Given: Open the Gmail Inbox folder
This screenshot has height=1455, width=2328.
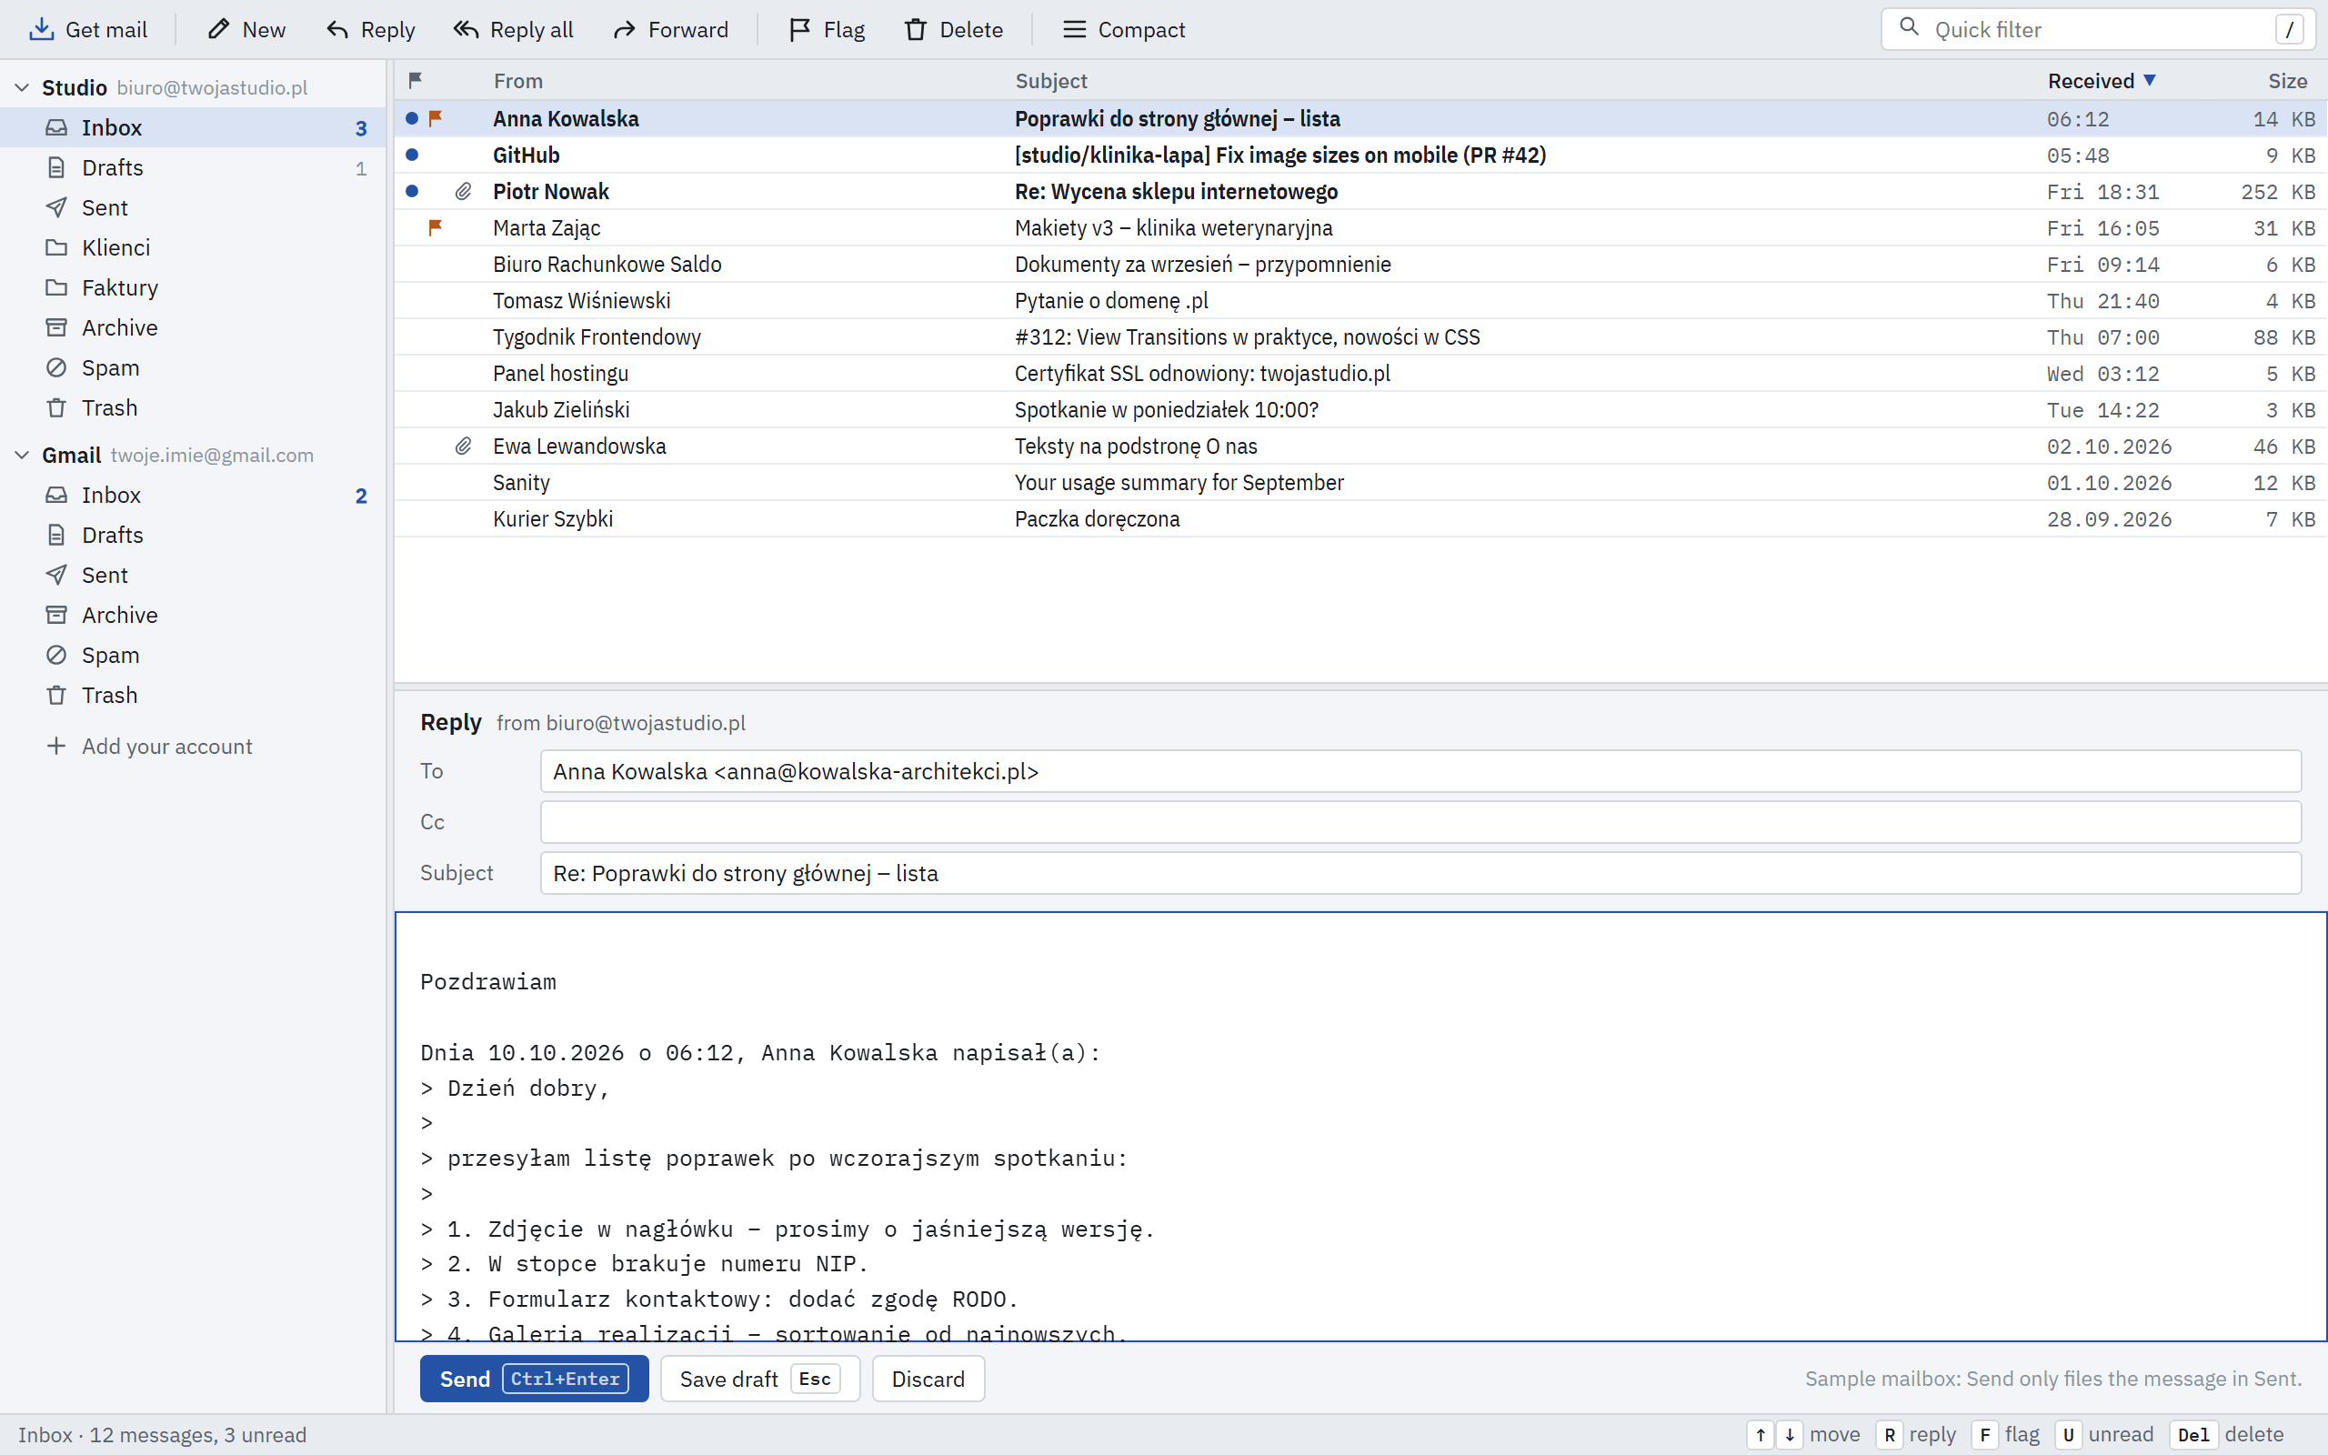Looking at the screenshot, I should click(193, 495).
